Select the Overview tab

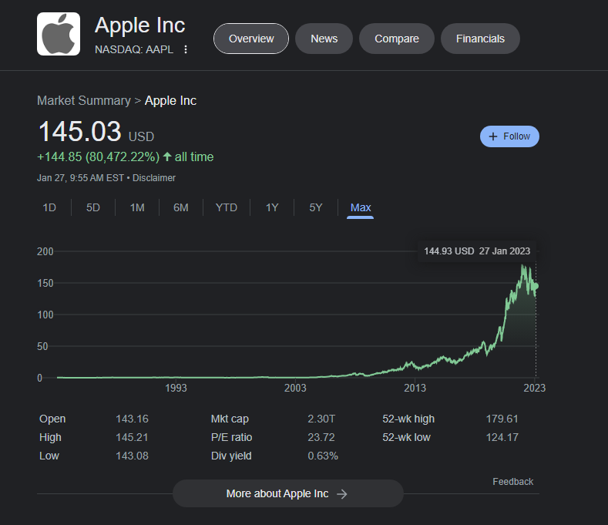[251, 39]
